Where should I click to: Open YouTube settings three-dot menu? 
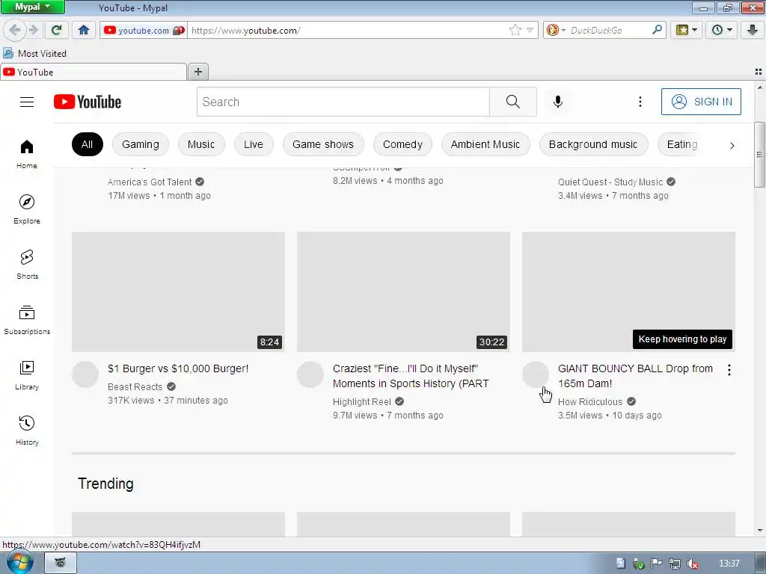click(640, 102)
